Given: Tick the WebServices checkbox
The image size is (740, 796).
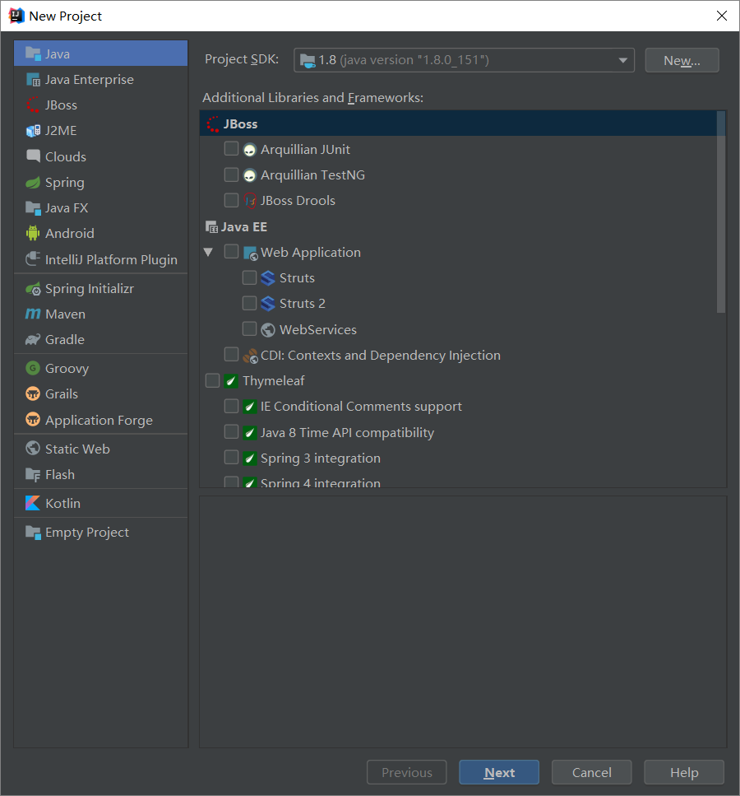Looking at the screenshot, I should (x=249, y=329).
